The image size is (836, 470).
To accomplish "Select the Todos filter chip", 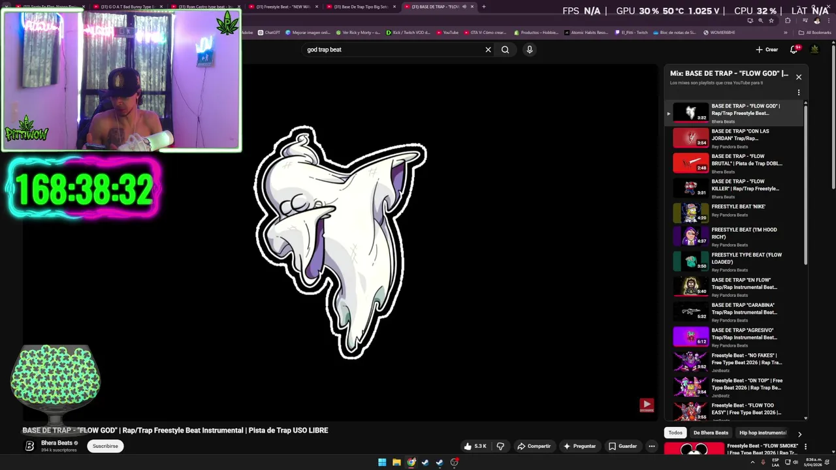I will click(675, 433).
